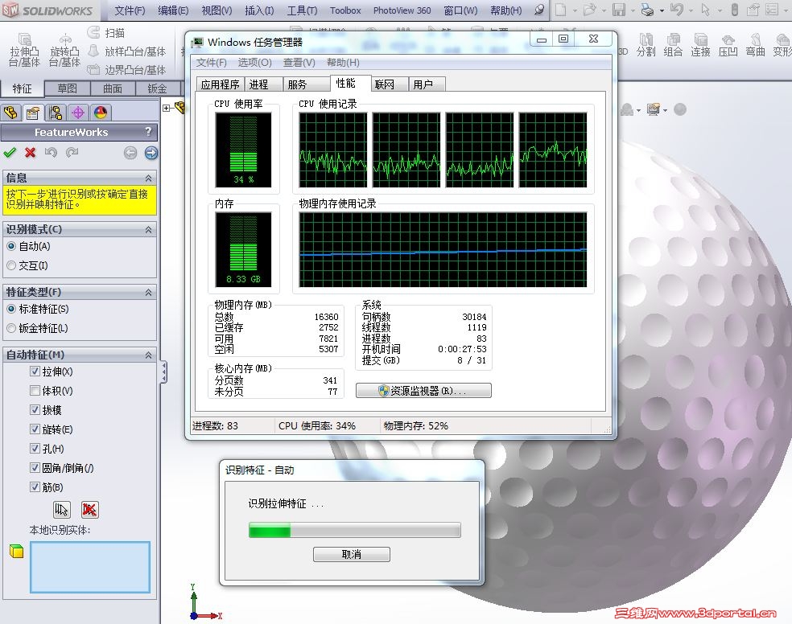792x624 pixels.
Task: Open the FeatureManager design tree tab icon
Action: click(10, 113)
